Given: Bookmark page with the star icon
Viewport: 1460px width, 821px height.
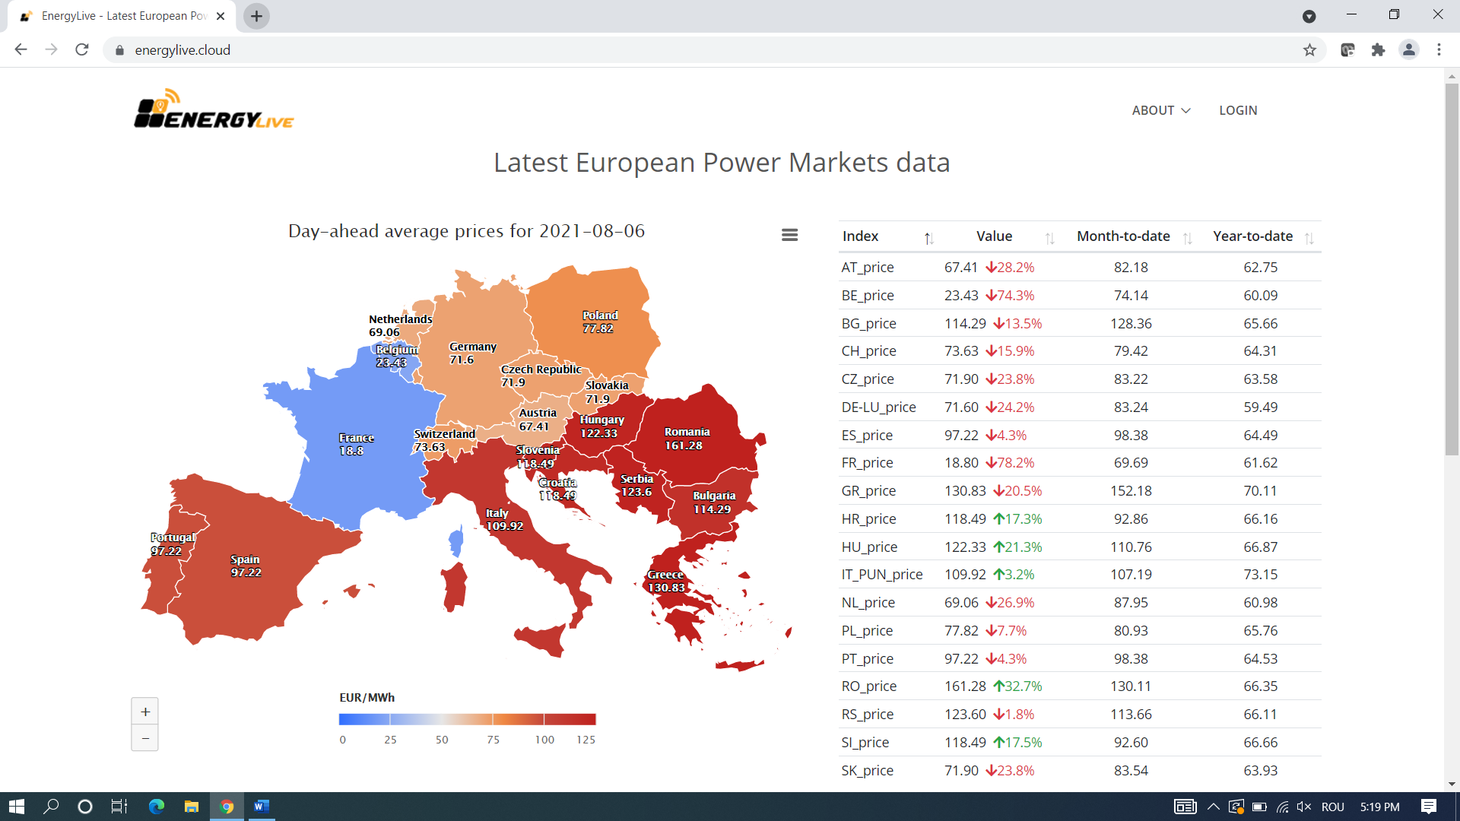Looking at the screenshot, I should (1309, 50).
